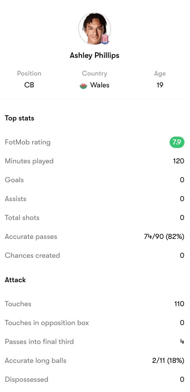Select the Attack section header
This screenshot has height=392, width=190.
tap(15, 280)
